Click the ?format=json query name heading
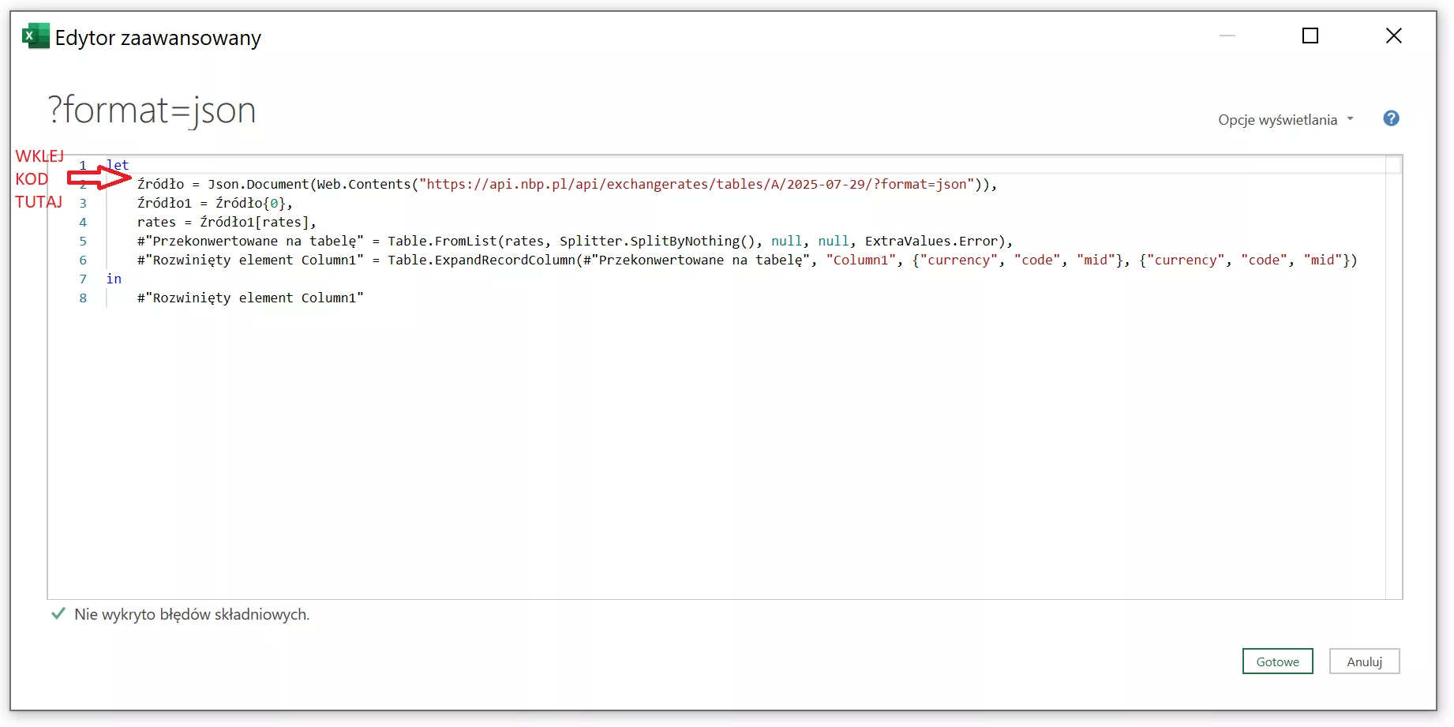 (152, 111)
